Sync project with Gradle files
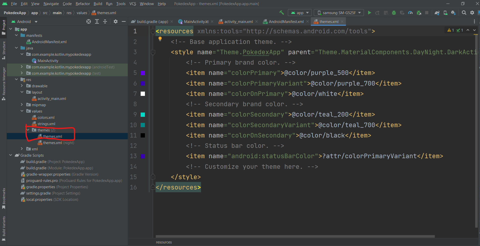This screenshot has width=480, height=246. pyautogui.click(x=437, y=13)
